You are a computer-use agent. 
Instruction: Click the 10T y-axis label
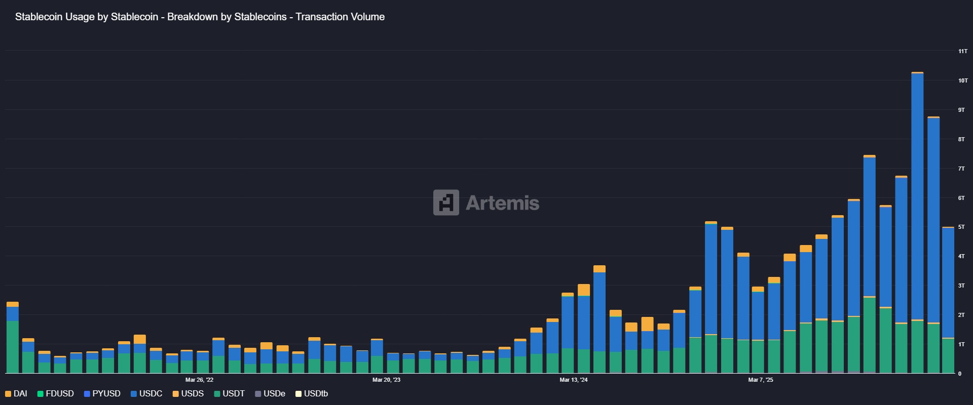click(962, 80)
